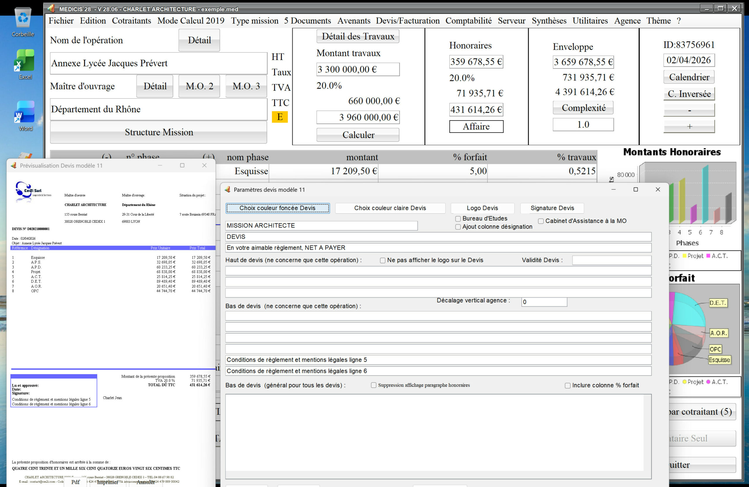Click the Montant travaux 3 300 000,00 € field

(358, 69)
